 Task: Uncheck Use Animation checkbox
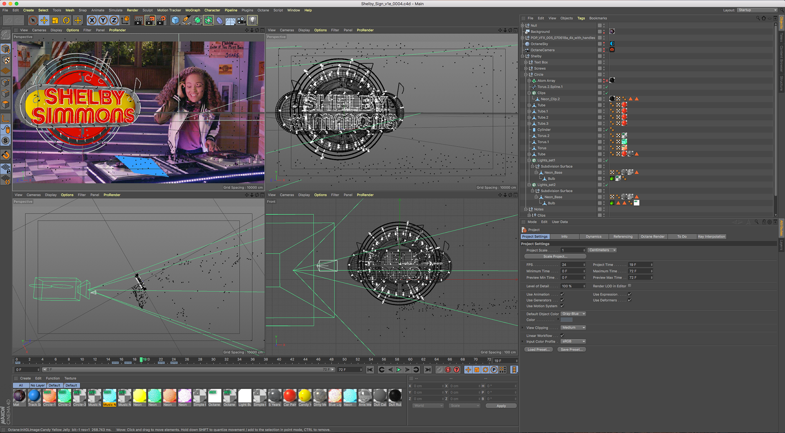562,294
